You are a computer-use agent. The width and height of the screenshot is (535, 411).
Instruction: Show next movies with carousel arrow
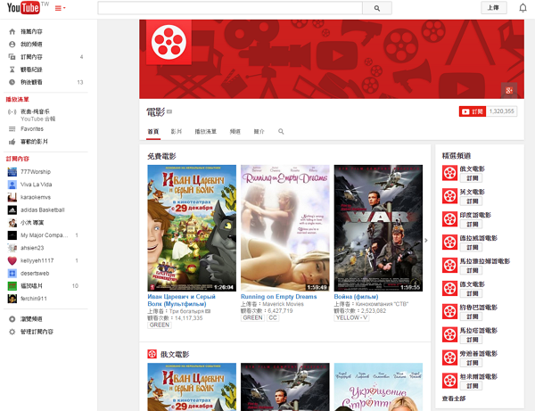point(425,239)
